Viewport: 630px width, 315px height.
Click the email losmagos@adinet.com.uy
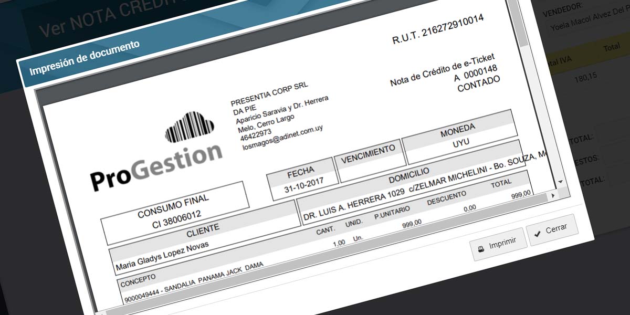click(281, 138)
